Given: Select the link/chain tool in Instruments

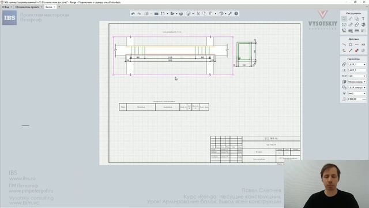Looking at the screenshot, I should coord(357,24).
